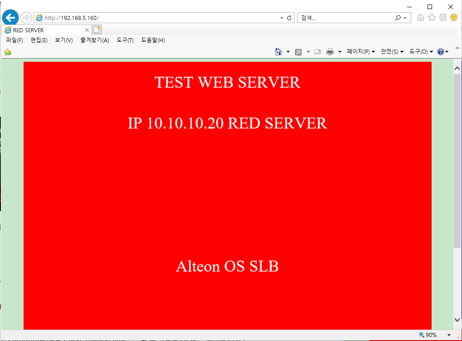Expand the search provider dropdown arrow
This screenshot has width=462, height=341.
pos(405,18)
